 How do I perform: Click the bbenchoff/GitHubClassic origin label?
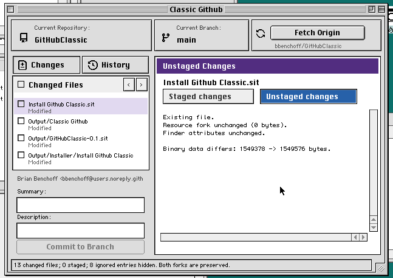pyautogui.click(x=308, y=46)
